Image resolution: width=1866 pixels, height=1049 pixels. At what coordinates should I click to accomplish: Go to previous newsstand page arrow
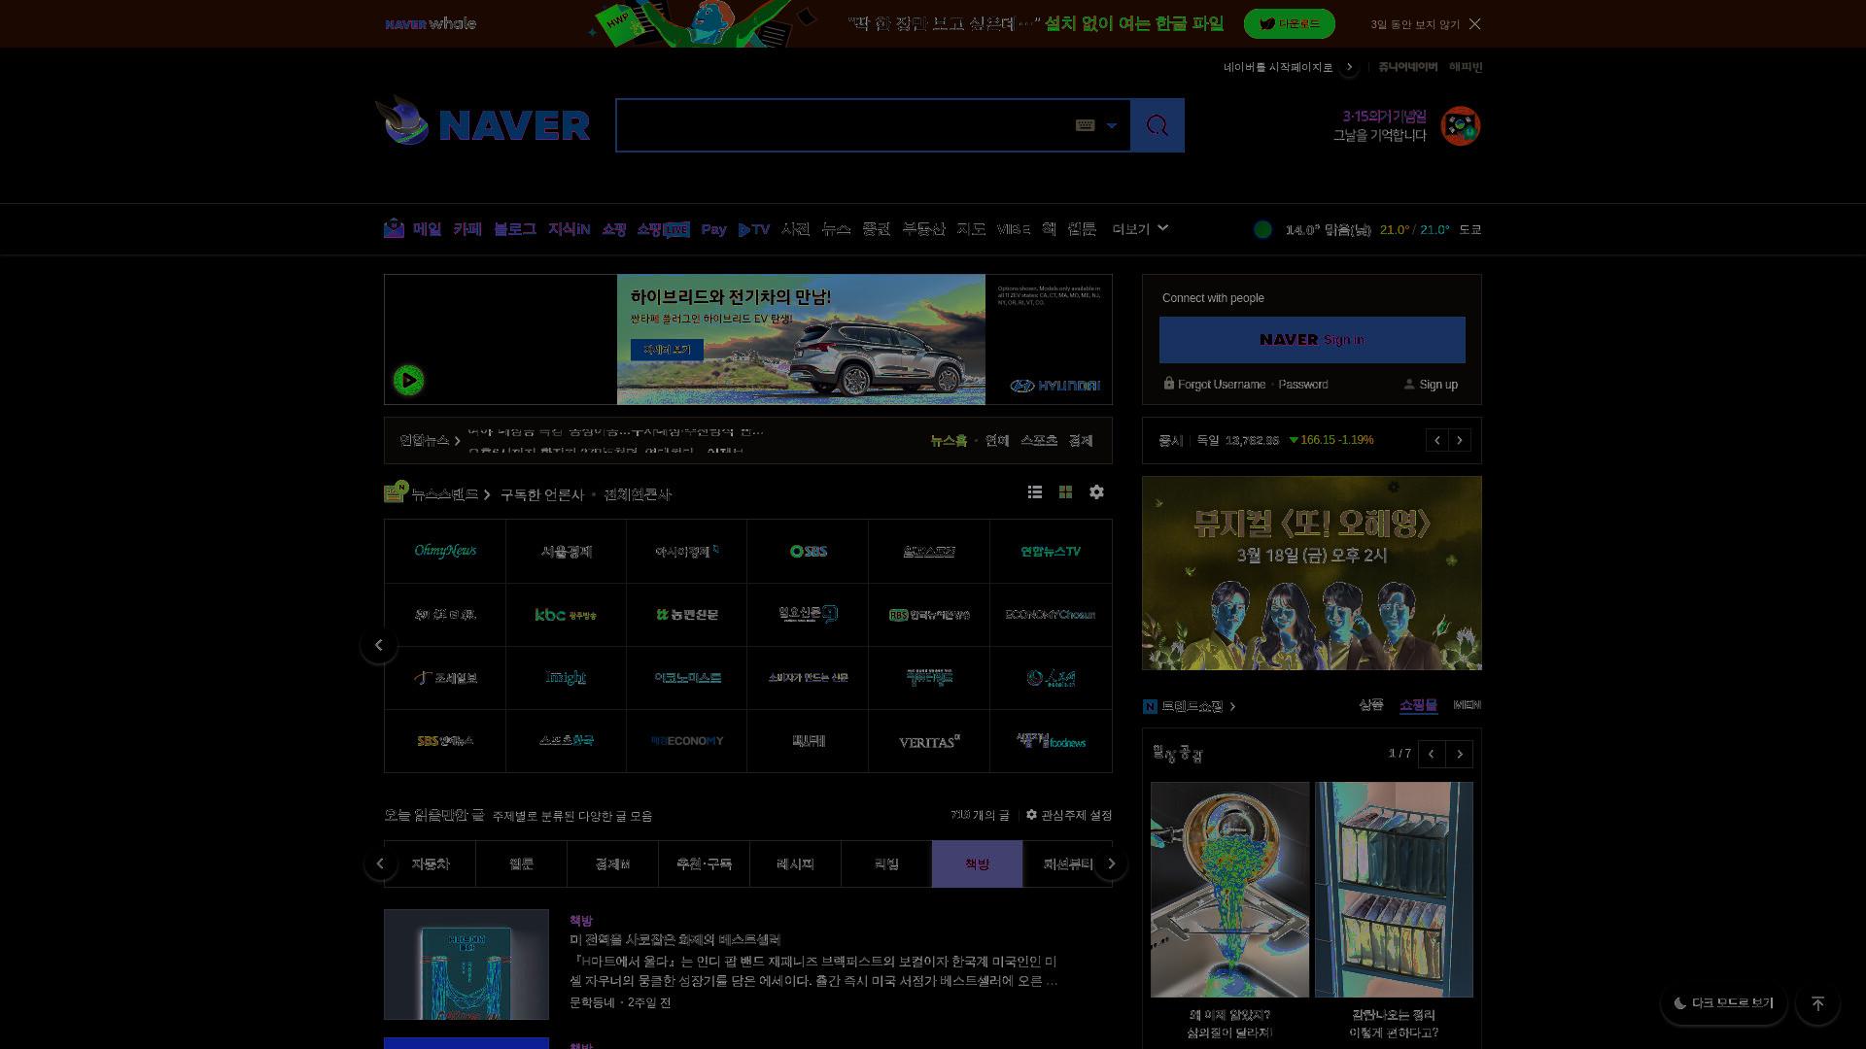coord(379,645)
